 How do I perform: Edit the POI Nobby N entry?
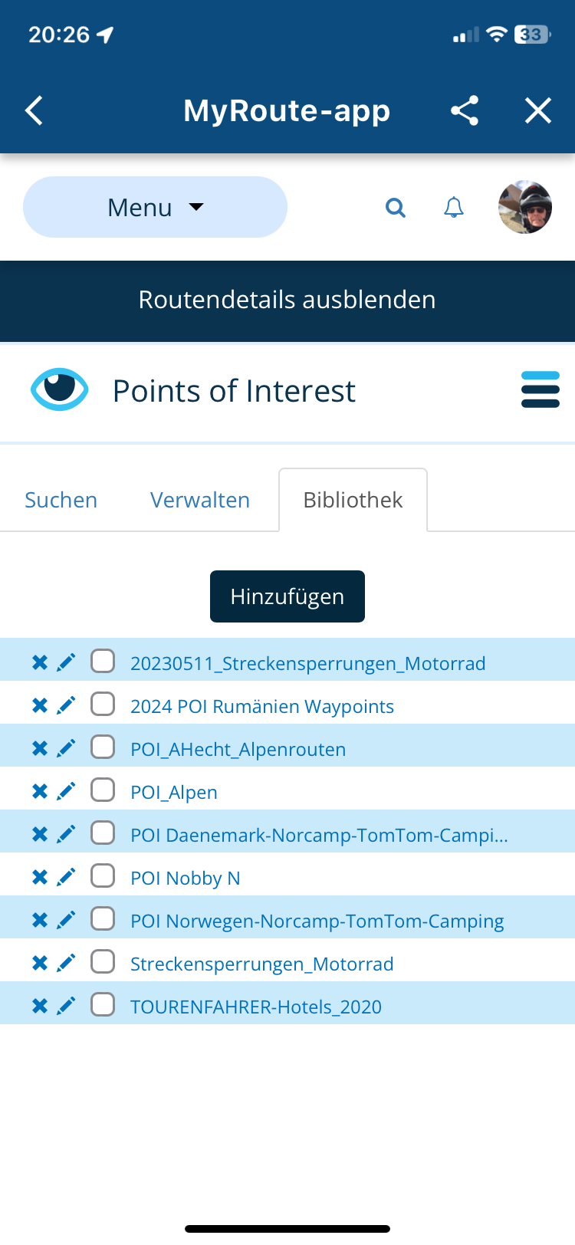click(x=67, y=877)
